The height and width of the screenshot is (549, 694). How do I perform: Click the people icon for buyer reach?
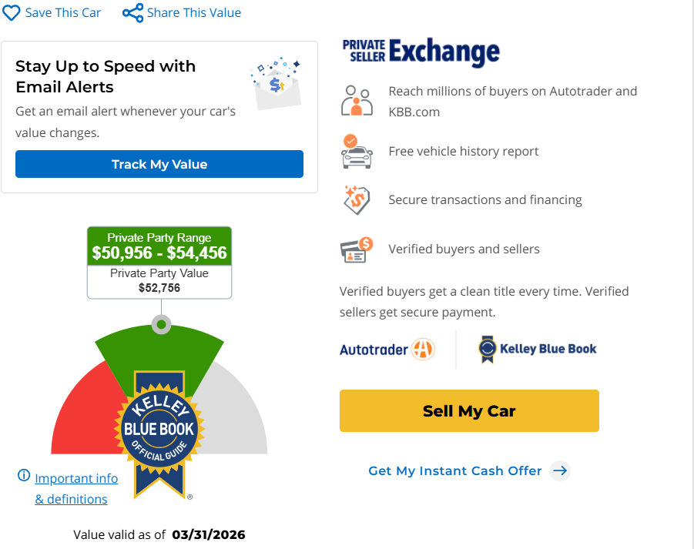pyautogui.click(x=357, y=102)
